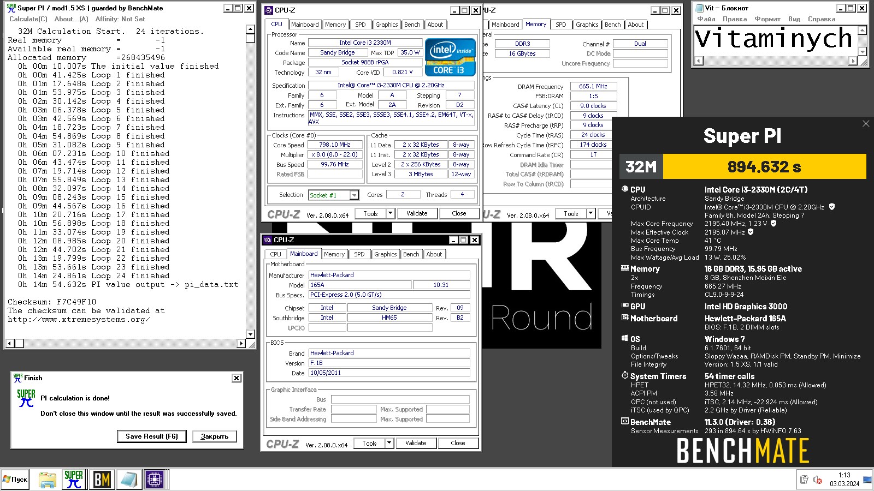The width and height of the screenshot is (874, 491).
Task: Click Super PI vertical scrollbar up arrow
Action: (250, 29)
